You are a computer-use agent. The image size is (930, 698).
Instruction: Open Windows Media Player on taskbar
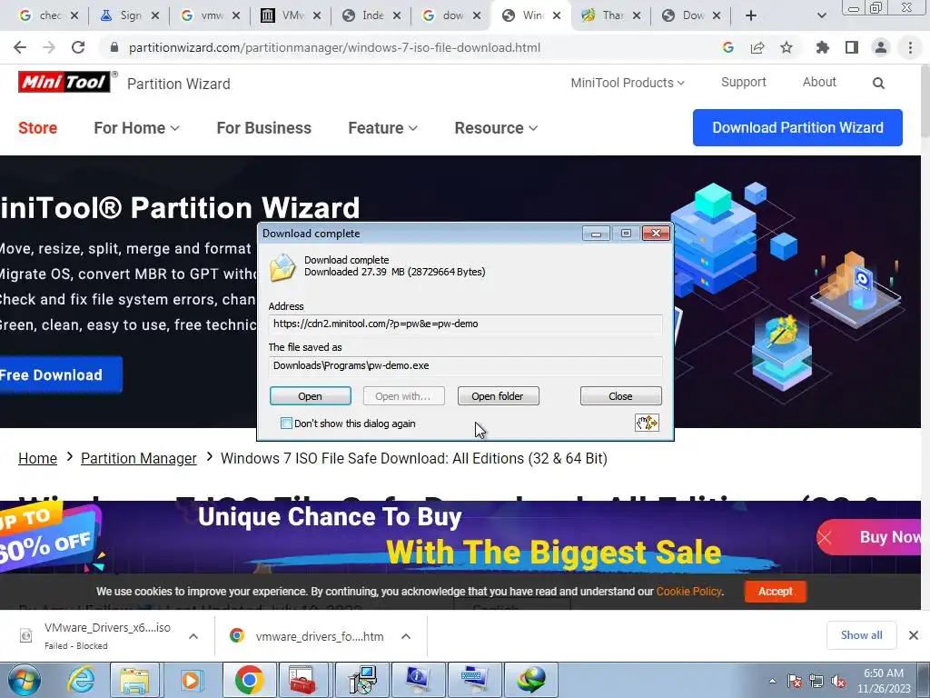tap(191, 680)
